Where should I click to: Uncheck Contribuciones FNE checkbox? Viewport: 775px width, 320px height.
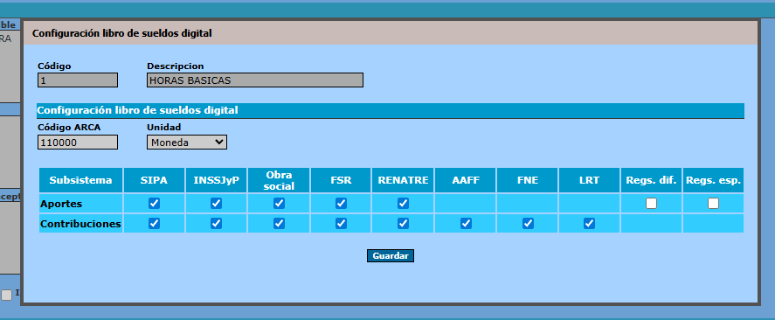[528, 224]
